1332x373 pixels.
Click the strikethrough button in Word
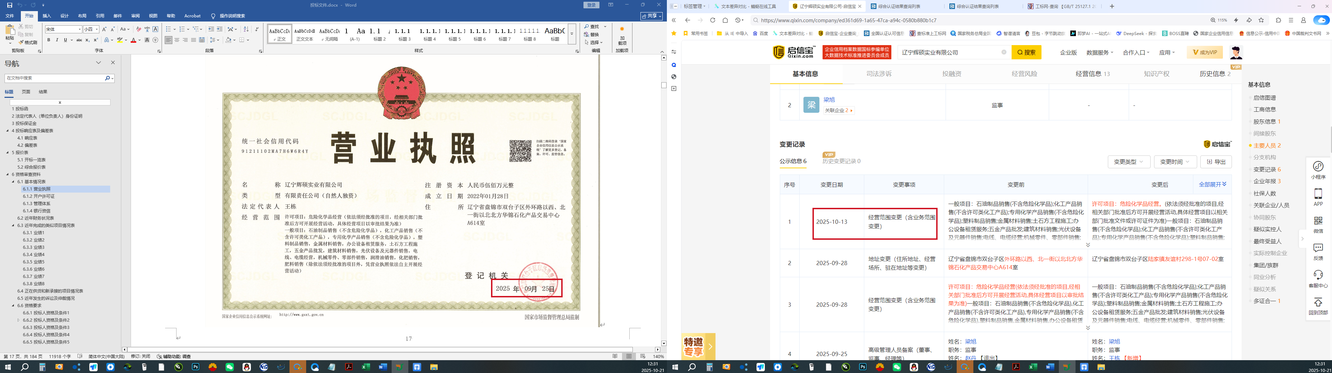point(79,40)
